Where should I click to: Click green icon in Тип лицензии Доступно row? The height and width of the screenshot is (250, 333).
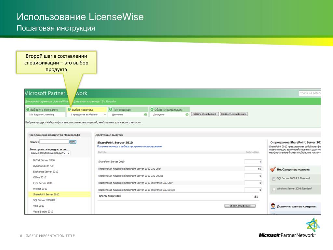(x=145, y=115)
